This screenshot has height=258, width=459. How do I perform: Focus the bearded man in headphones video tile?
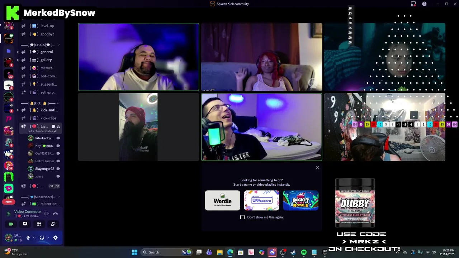point(138,57)
